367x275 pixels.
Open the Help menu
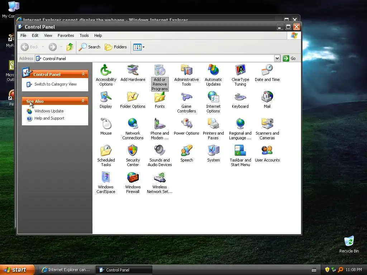coord(98,35)
